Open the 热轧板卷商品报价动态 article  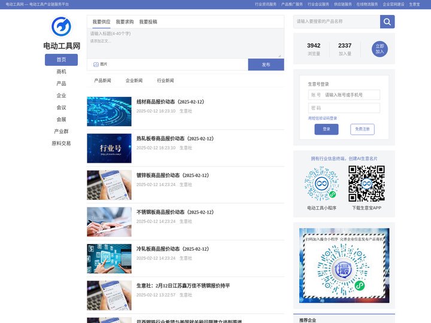click(x=175, y=139)
